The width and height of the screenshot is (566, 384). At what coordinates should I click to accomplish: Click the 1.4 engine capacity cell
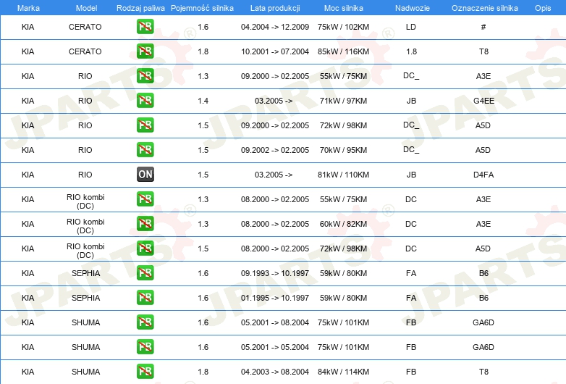click(x=203, y=101)
